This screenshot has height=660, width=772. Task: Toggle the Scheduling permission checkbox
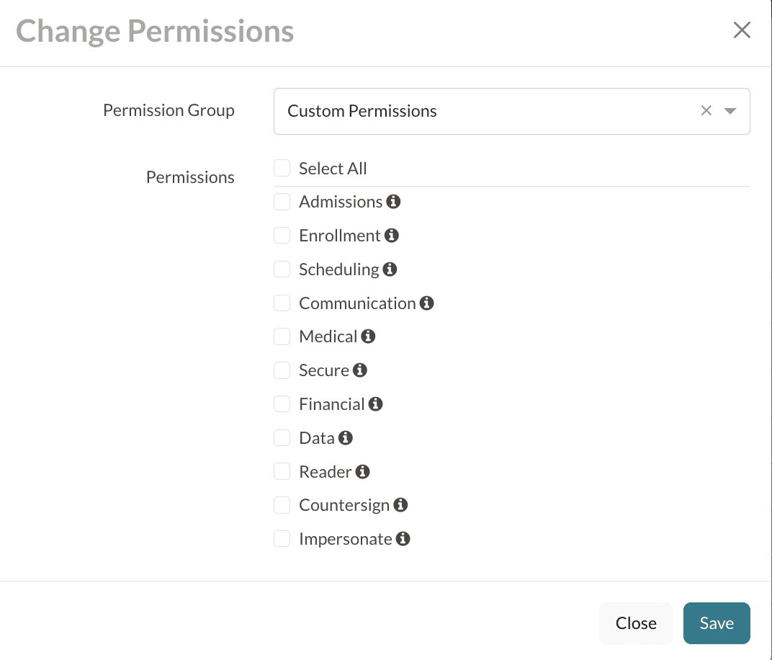[282, 269]
